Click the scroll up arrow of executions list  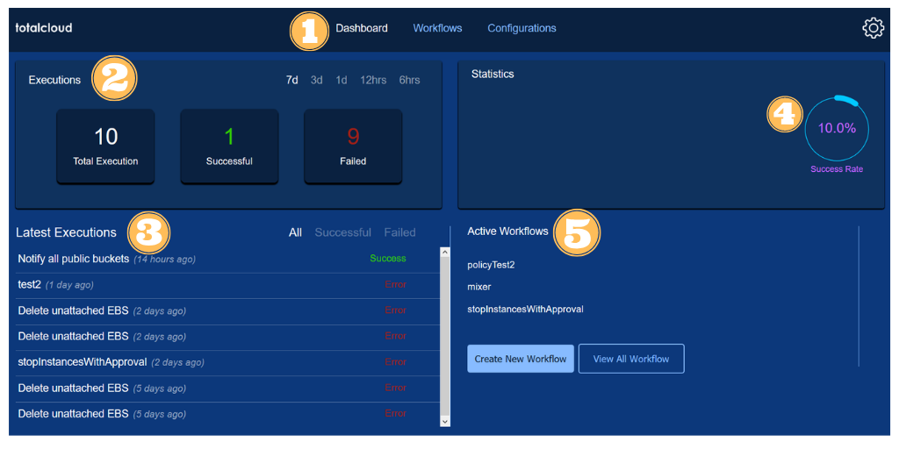click(x=445, y=252)
